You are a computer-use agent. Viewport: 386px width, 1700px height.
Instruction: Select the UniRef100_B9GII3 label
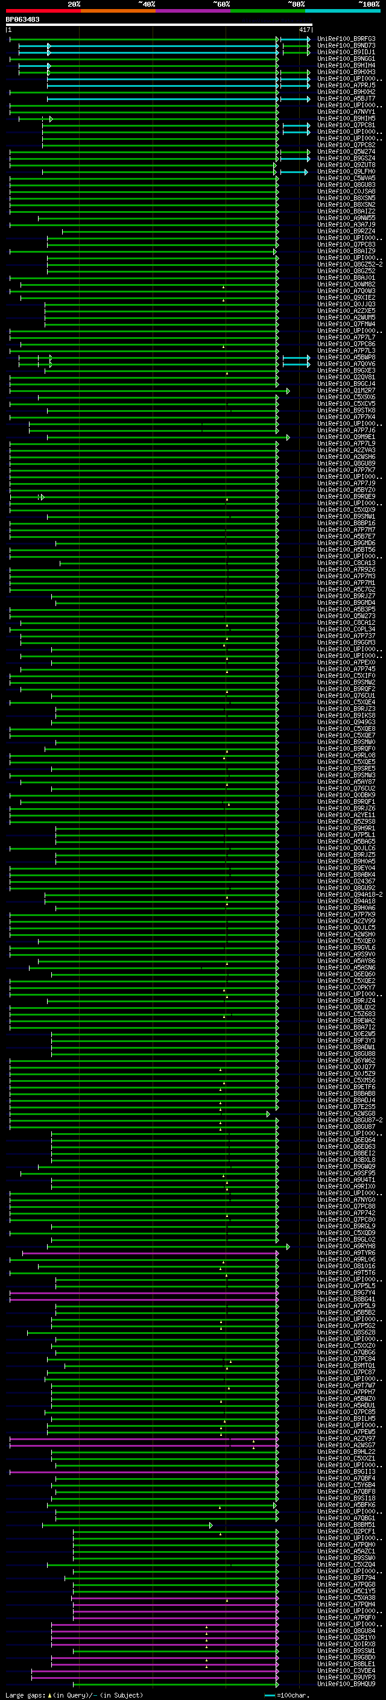(346, 1471)
